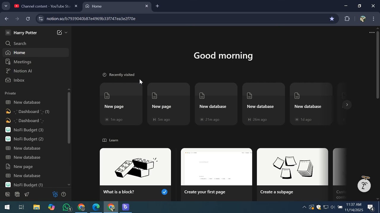The width and height of the screenshot is (380, 213).
Task: Open File Explorer from the taskbar
Action: pyautogui.click(x=37, y=207)
